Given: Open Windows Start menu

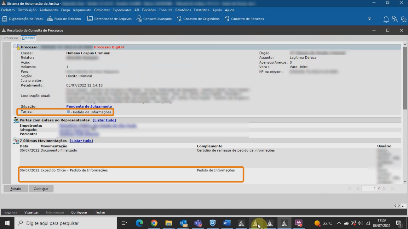Looking at the screenshot, I should (7, 223).
